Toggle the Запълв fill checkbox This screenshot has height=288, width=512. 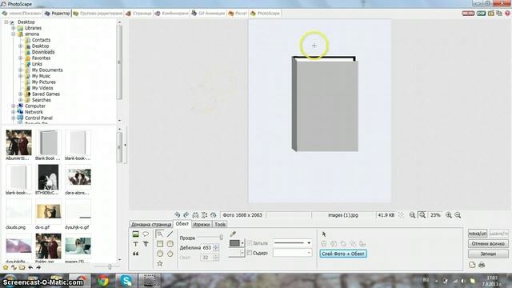[x=250, y=243]
